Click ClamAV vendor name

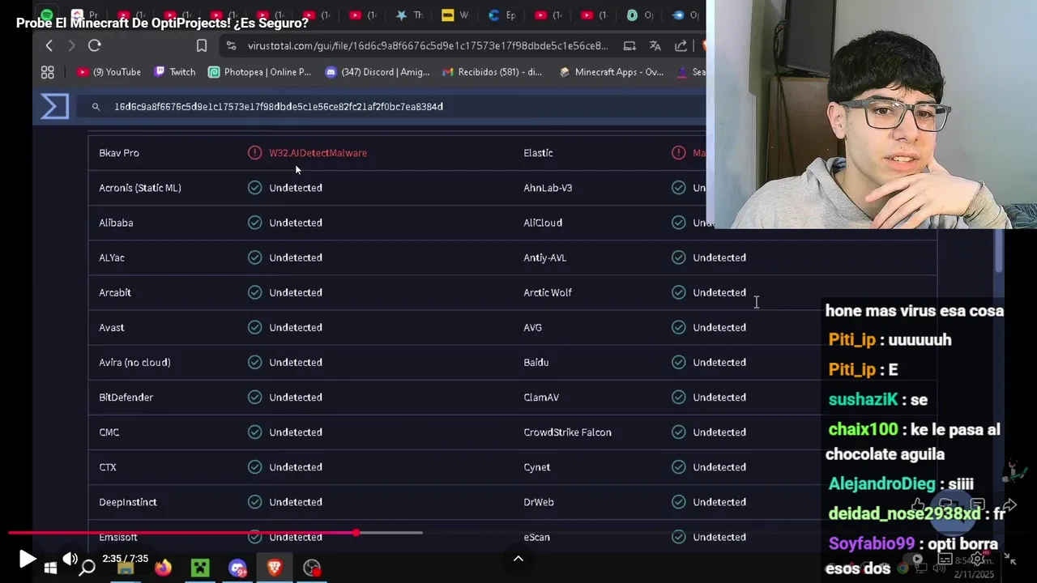point(541,397)
